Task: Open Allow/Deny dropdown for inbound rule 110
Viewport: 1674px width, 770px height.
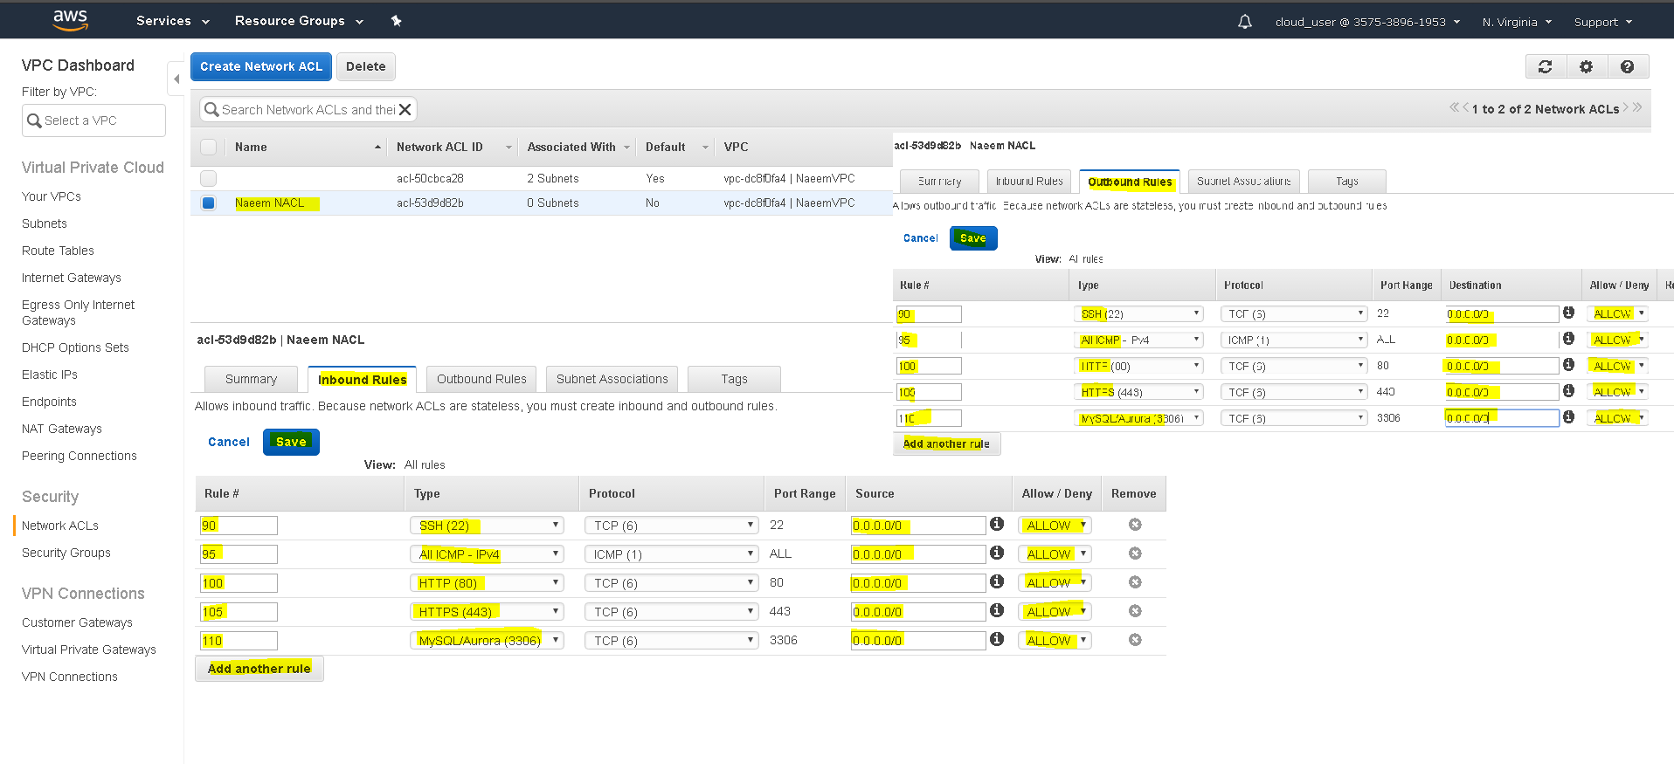Action: tap(1055, 640)
